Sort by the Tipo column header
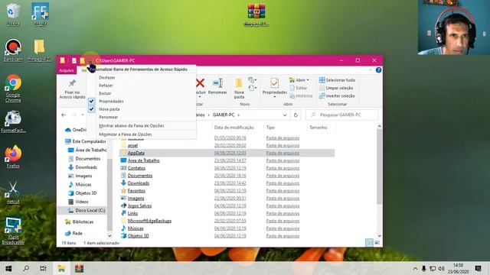This screenshot has height=275, width=490. point(270,128)
